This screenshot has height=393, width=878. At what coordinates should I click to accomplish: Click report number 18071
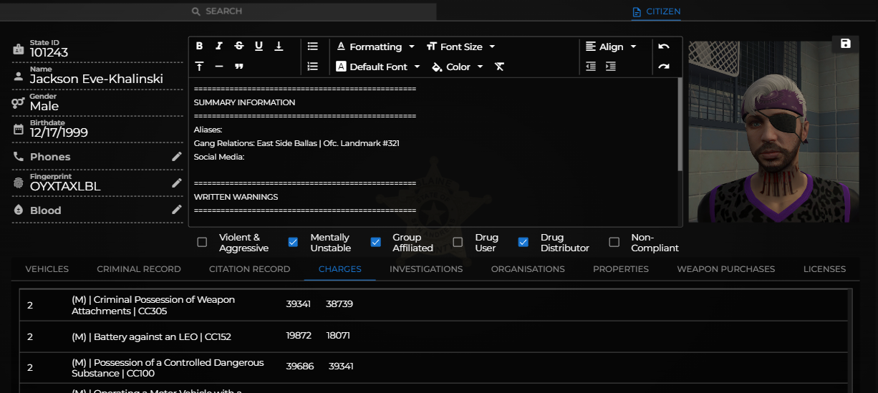[338, 335]
